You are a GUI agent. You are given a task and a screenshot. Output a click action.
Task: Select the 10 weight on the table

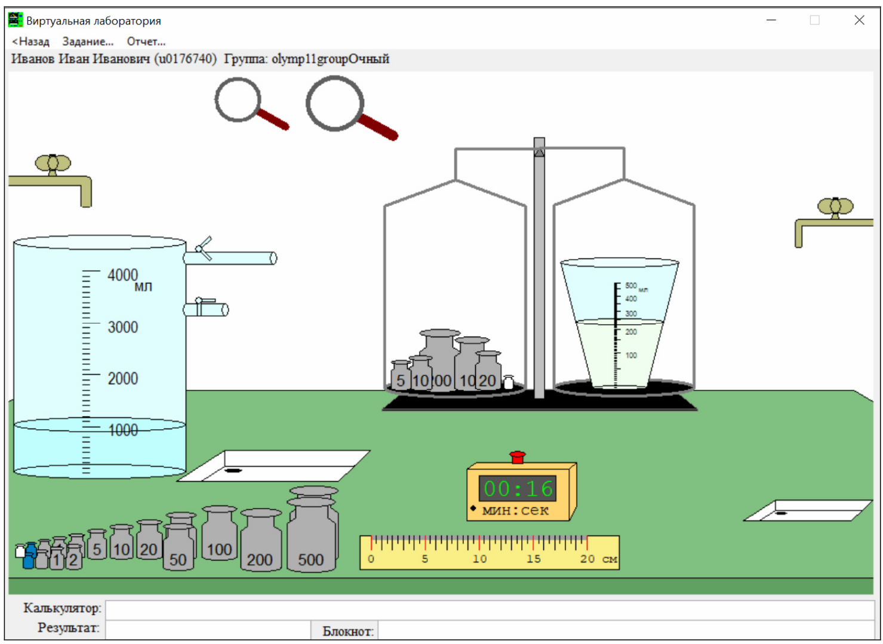pyautogui.click(x=122, y=542)
